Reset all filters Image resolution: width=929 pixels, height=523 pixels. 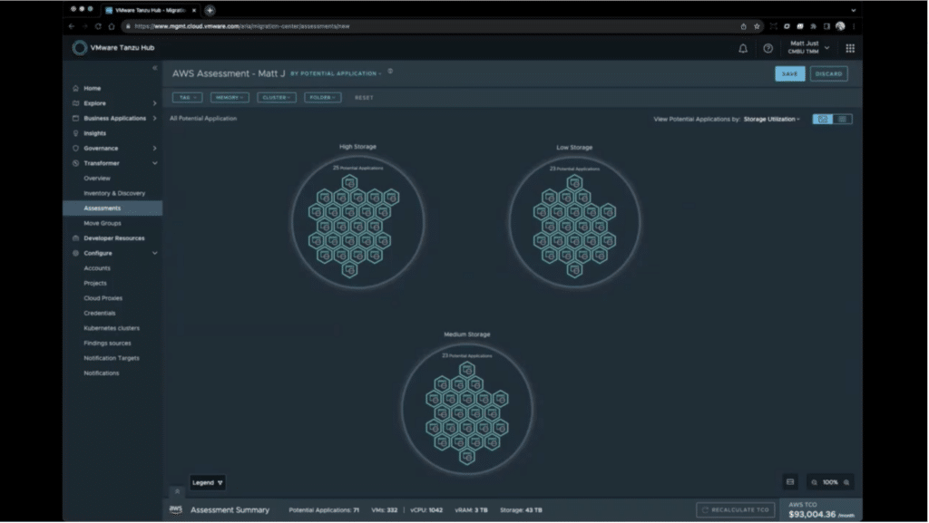[364, 98]
